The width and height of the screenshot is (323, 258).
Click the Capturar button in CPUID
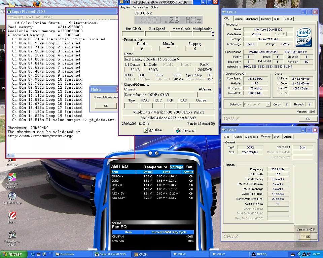tap(185, 130)
